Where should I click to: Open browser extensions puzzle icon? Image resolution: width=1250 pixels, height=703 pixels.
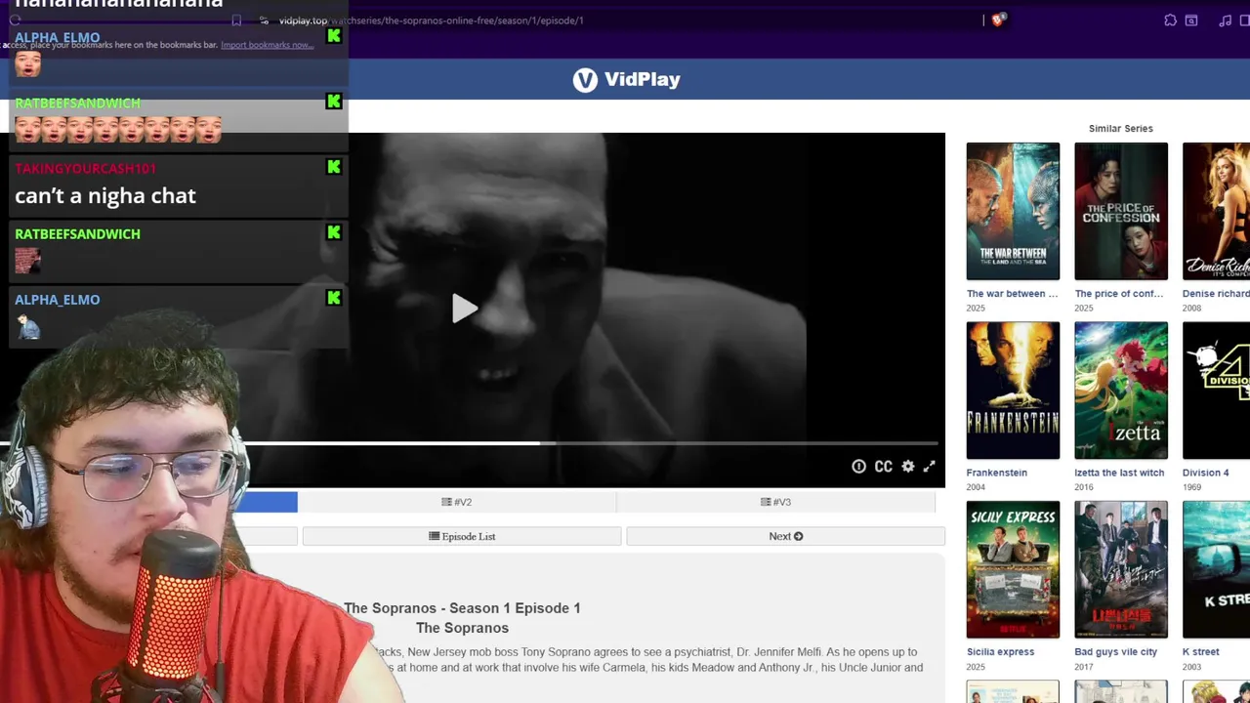click(1170, 21)
